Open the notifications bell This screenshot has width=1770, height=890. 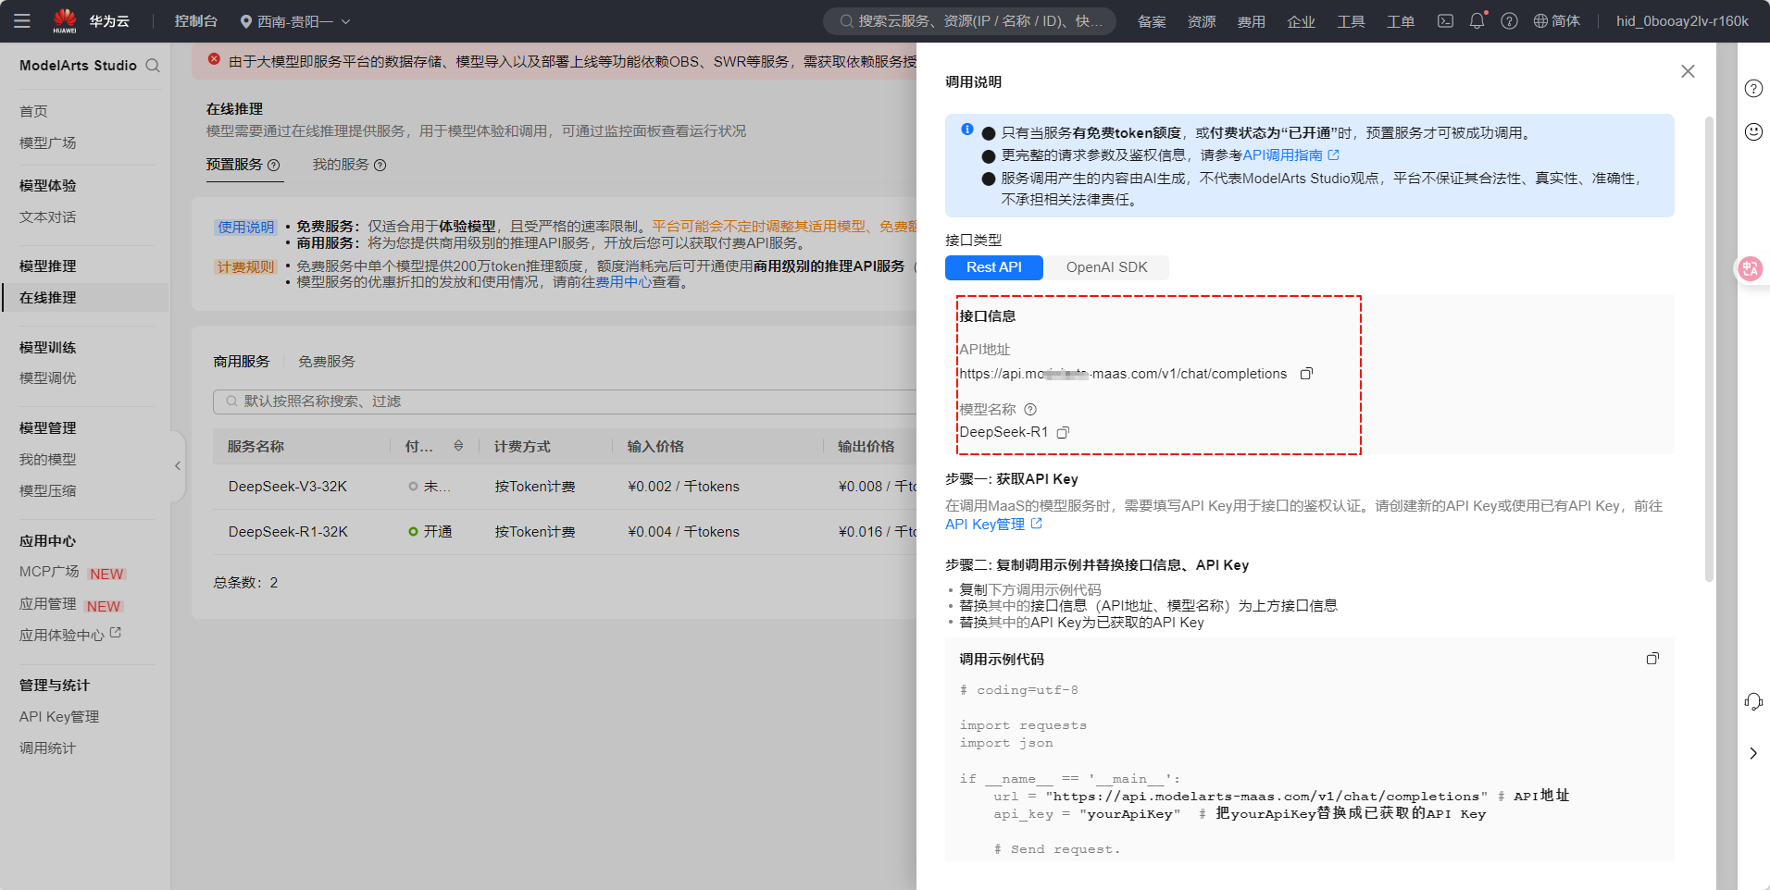pyautogui.click(x=1477, y=20)
